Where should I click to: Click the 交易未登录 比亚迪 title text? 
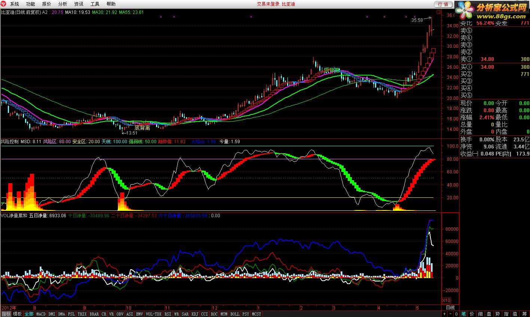(276, 4)
